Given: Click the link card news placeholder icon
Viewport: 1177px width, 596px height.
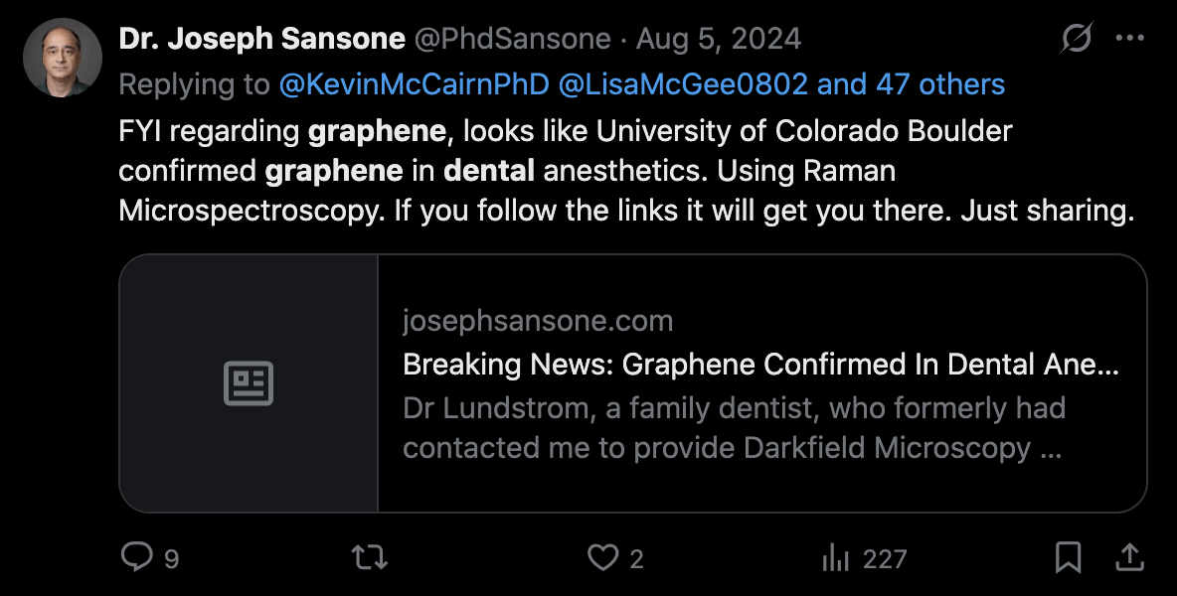Looking at the screenshot, I should coord(249,383).
